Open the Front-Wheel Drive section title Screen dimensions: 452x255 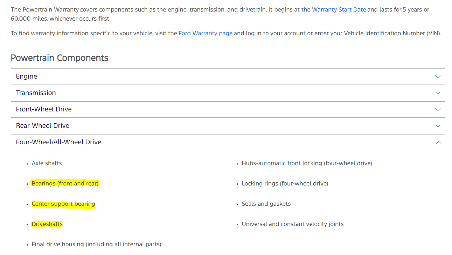click(44, 109)
